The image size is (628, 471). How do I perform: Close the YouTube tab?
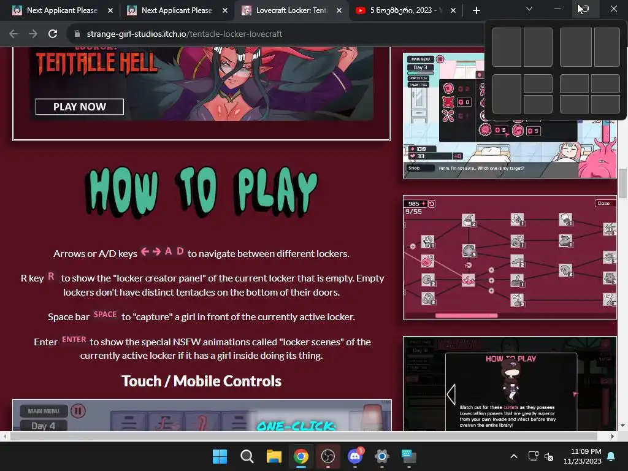(453, 10)
